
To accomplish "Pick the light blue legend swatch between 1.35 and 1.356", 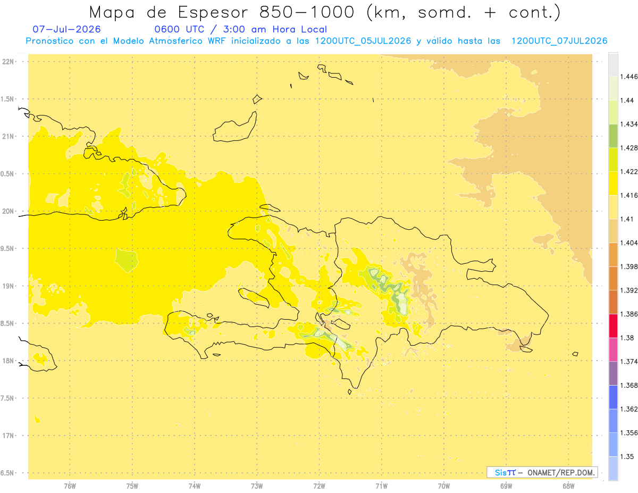I will tap(613, 444).
